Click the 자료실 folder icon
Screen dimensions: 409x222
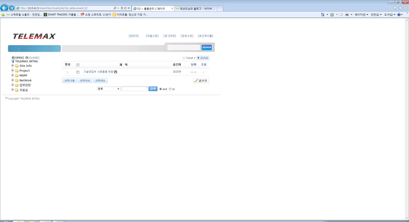(17, 90)
